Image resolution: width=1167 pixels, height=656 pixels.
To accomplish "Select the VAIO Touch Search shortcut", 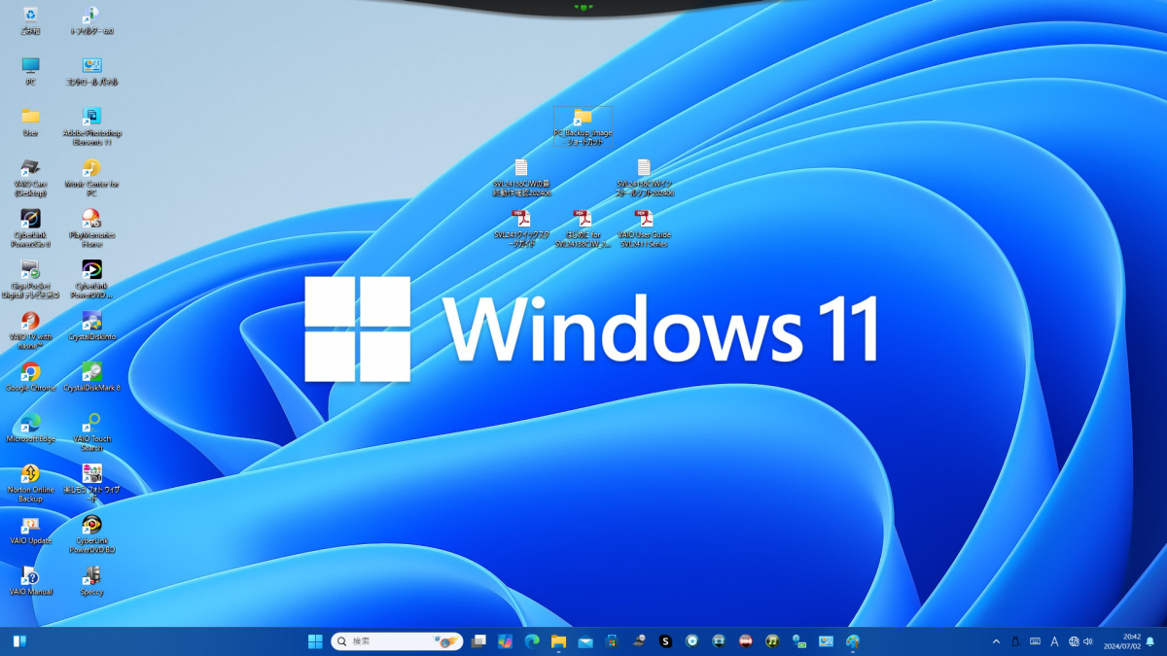I will pos(91,432).
